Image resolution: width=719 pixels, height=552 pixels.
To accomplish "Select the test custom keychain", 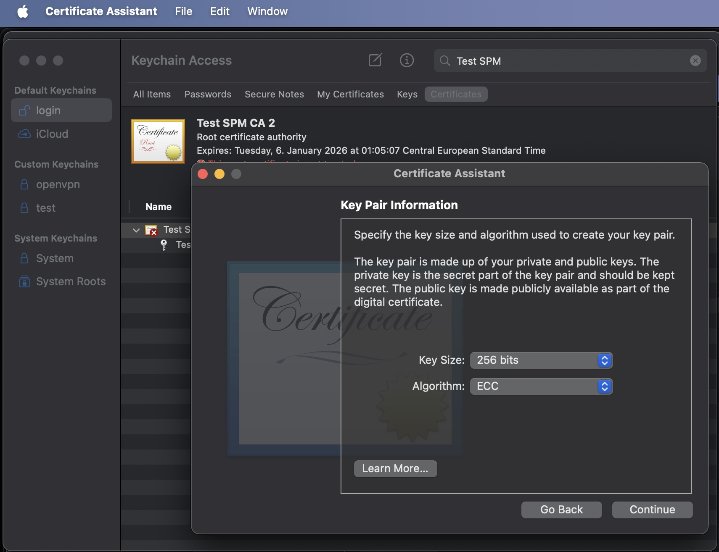I will (x=61, y=208).
